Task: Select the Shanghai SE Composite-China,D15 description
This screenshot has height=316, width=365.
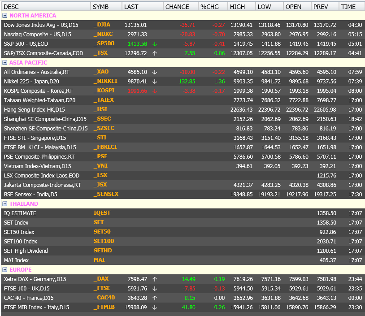Action: pos(45,119)
